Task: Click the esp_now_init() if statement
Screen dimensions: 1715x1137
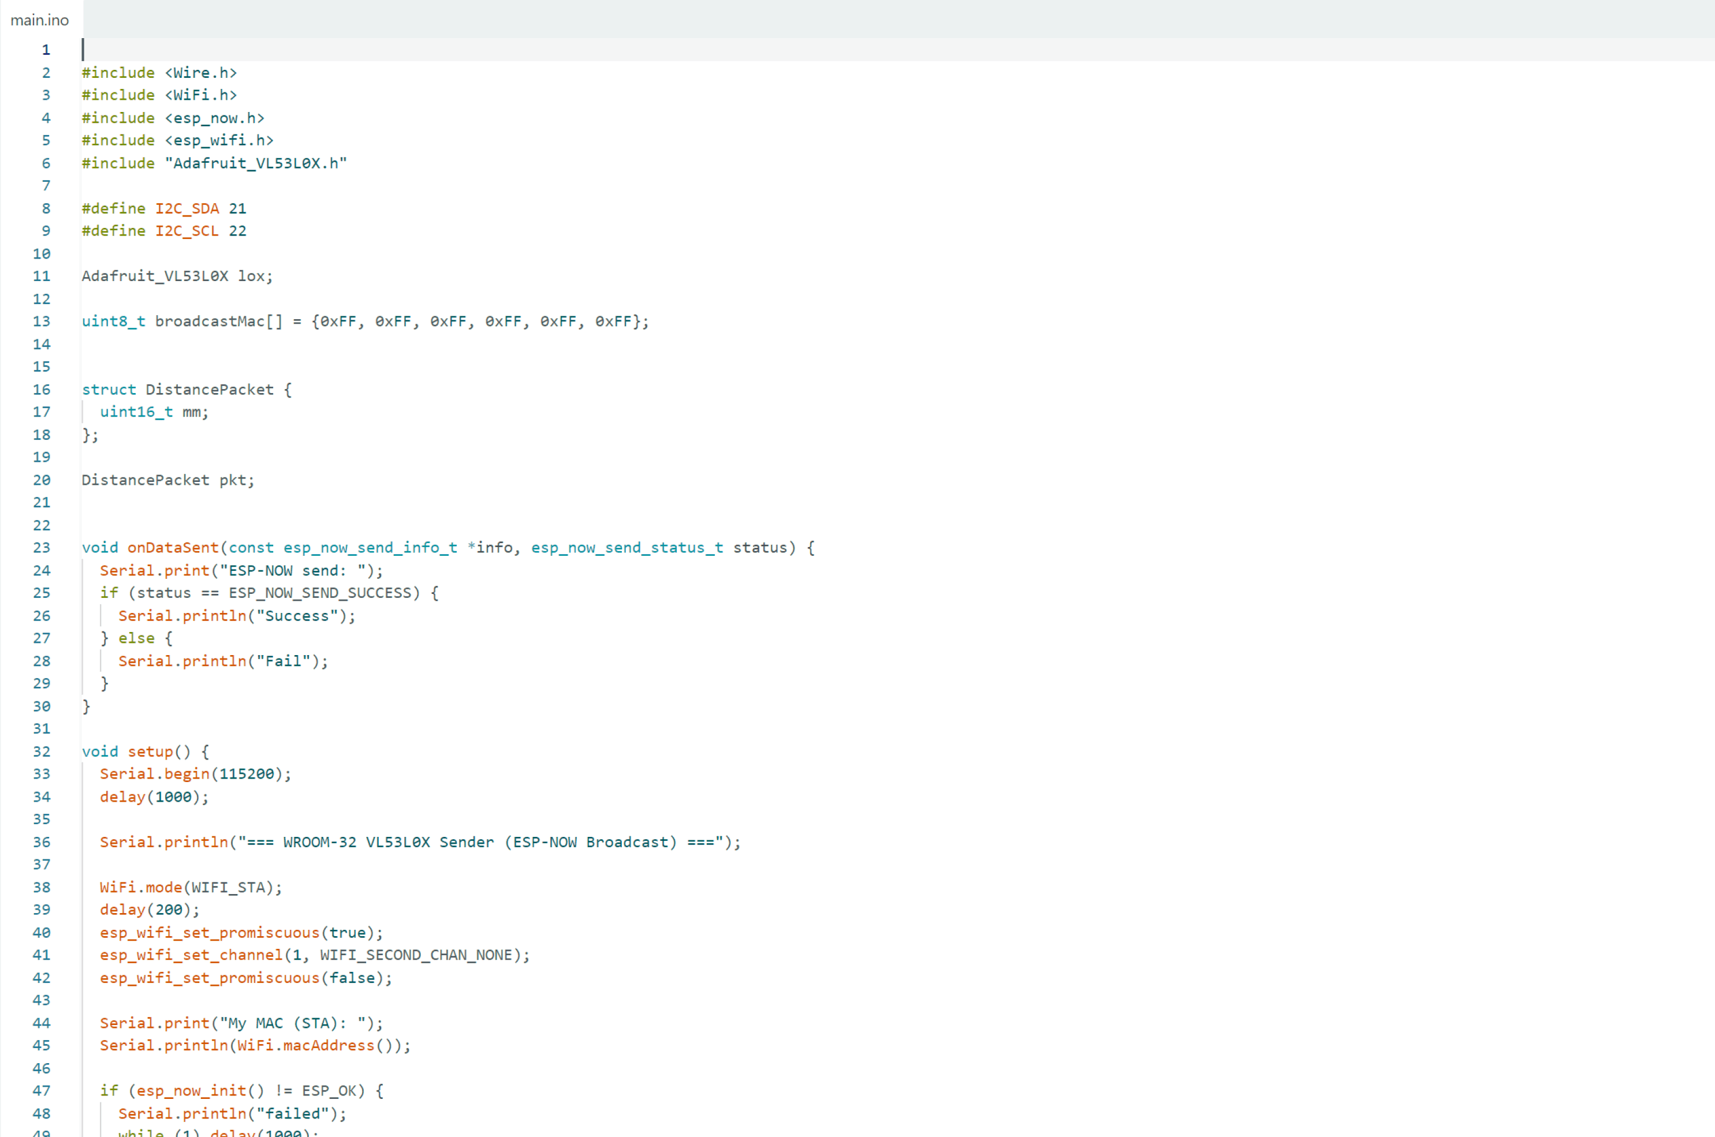Action: pos(241,1091)
